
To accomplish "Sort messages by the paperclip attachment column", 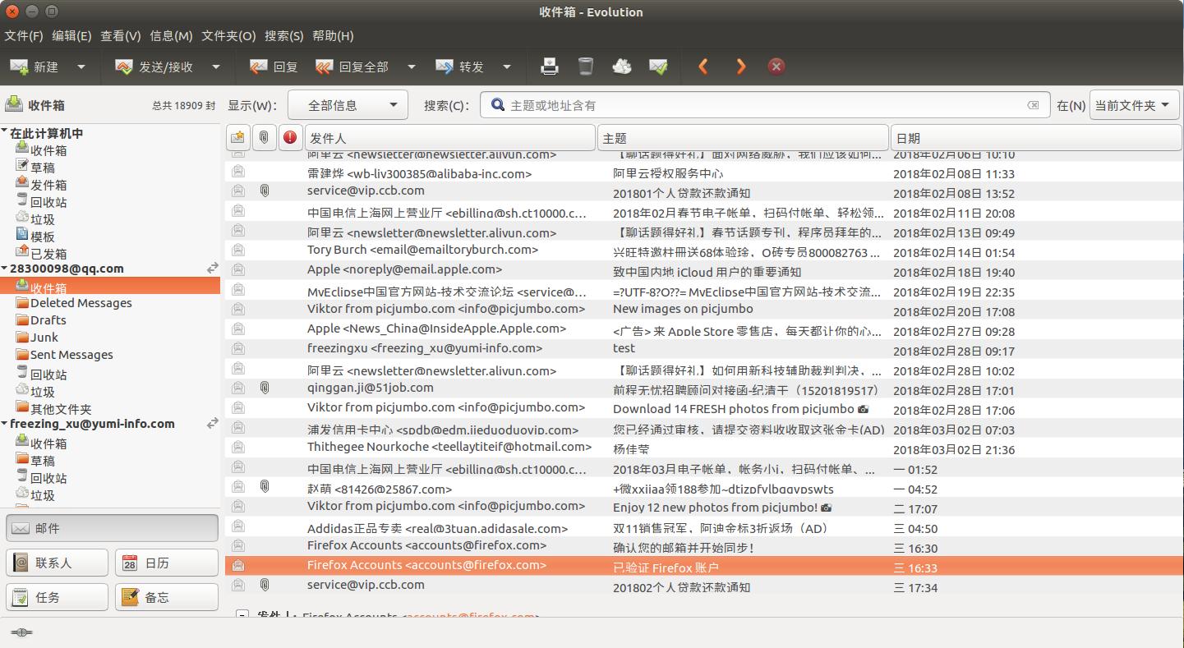I will [264, 137].
